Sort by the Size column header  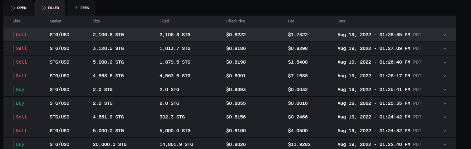click(96, 21)
